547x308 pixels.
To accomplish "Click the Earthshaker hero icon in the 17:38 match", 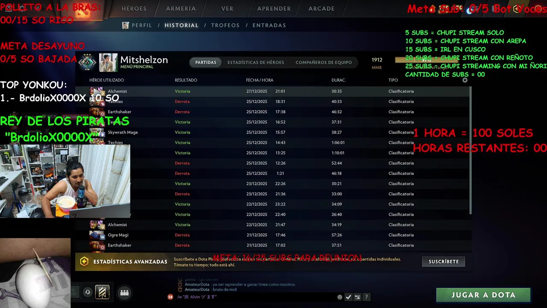I will (x=97, y=112).
